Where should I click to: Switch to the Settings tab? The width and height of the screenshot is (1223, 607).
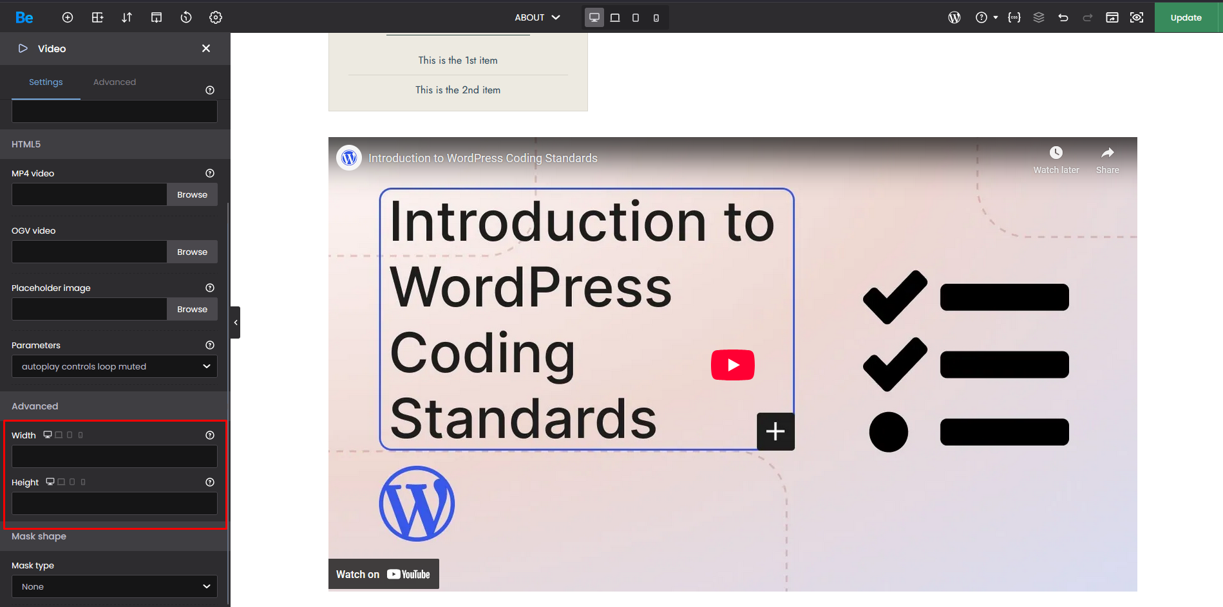point(46,82)
